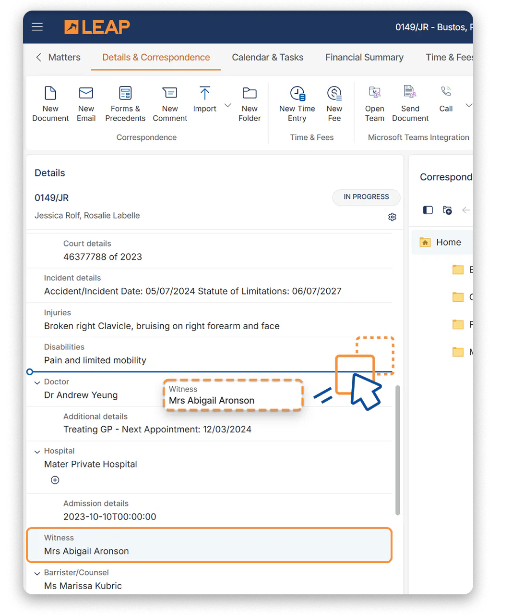Screen dimensions: 524x615
Task: Go back to Matters
Action: tap(58, 57)
